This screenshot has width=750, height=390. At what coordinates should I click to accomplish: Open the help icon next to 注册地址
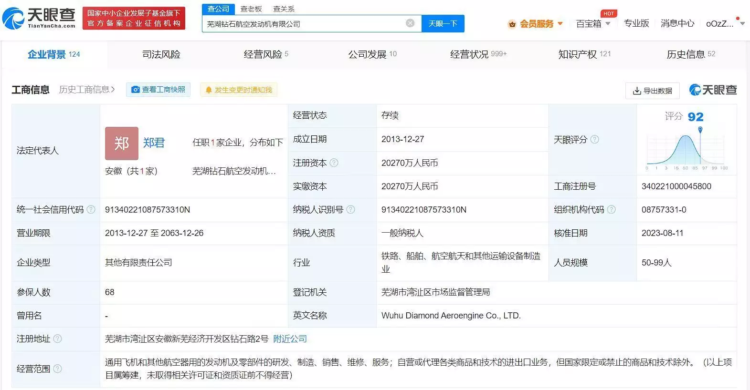(57, 339)
